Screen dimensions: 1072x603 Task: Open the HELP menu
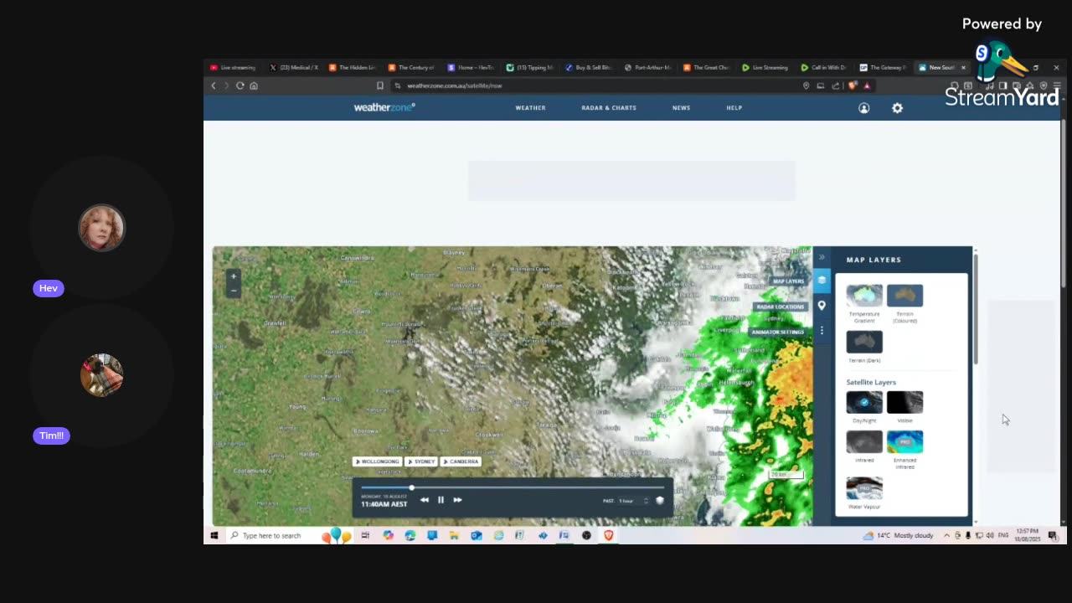tap(734, 108)
